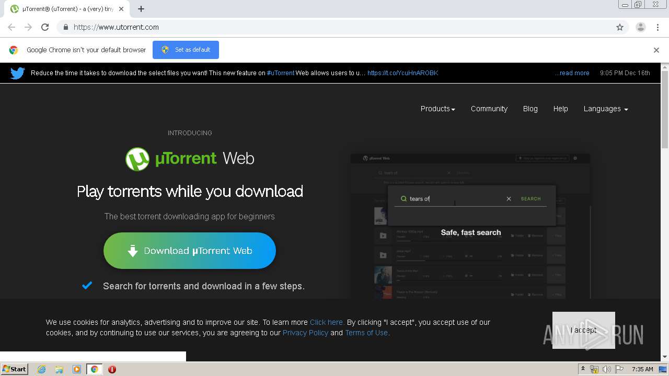Show hidden system tray icons

coord(583,369)
